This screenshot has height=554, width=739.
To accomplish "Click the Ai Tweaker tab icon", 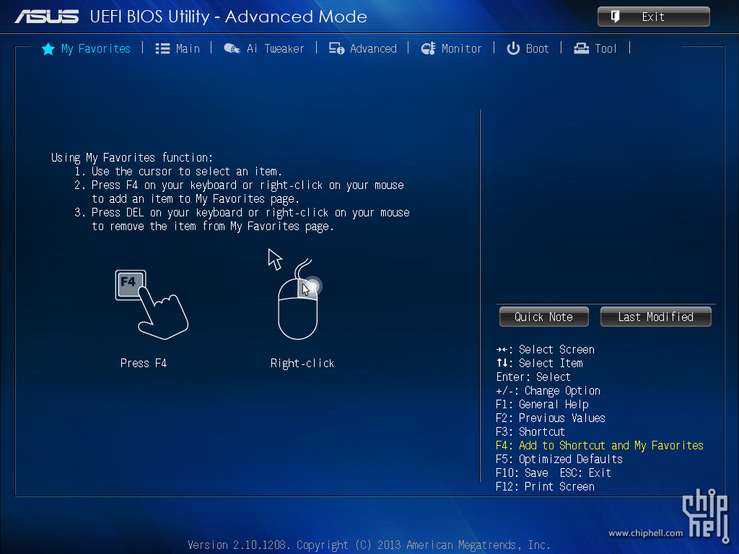I will [232, 48].
